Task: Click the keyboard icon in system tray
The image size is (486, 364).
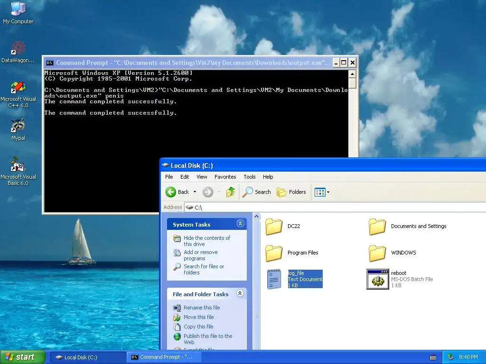Action: click(433, 357)
